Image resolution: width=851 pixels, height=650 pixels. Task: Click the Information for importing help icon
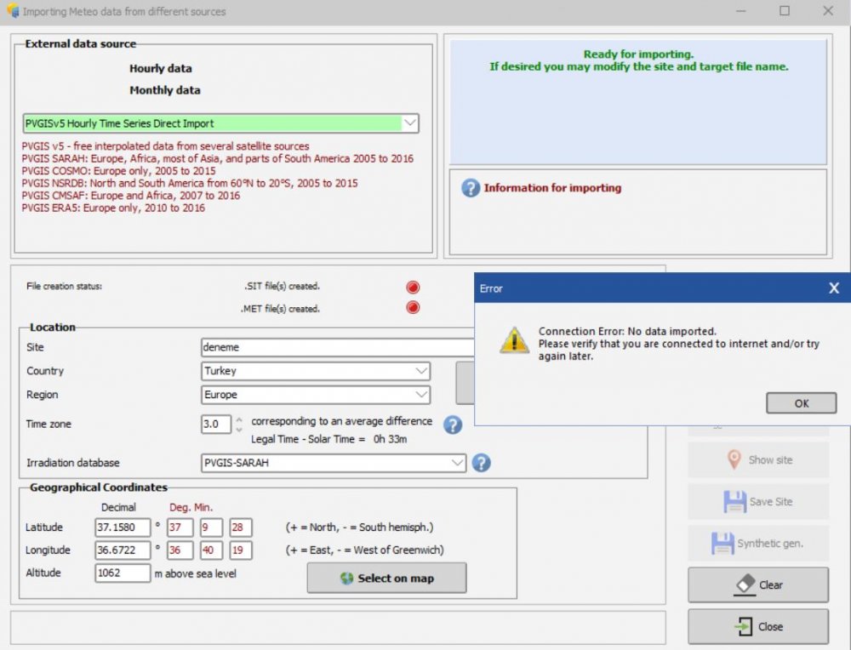pyautogui.click(x=471, y=188)
